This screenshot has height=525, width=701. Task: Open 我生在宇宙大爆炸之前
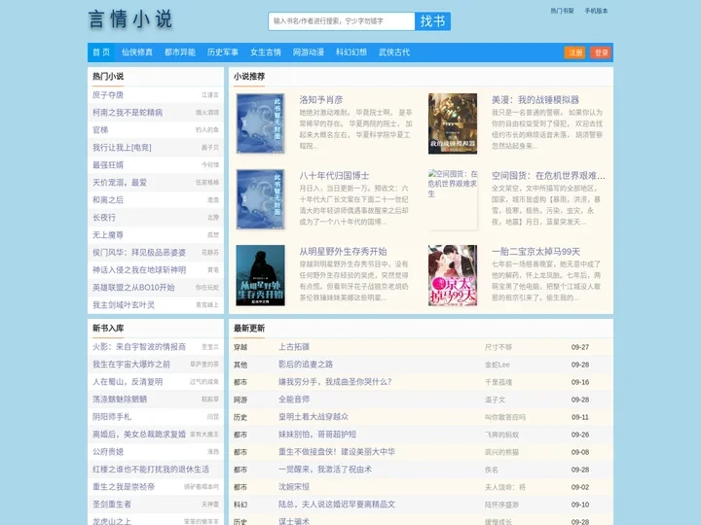pos(131,365)
